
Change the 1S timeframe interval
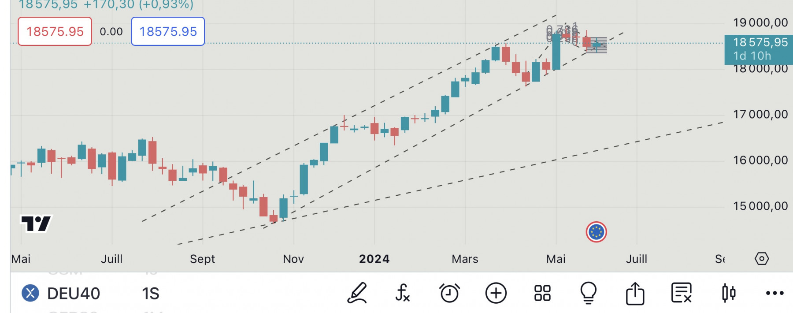click(150, 294)
